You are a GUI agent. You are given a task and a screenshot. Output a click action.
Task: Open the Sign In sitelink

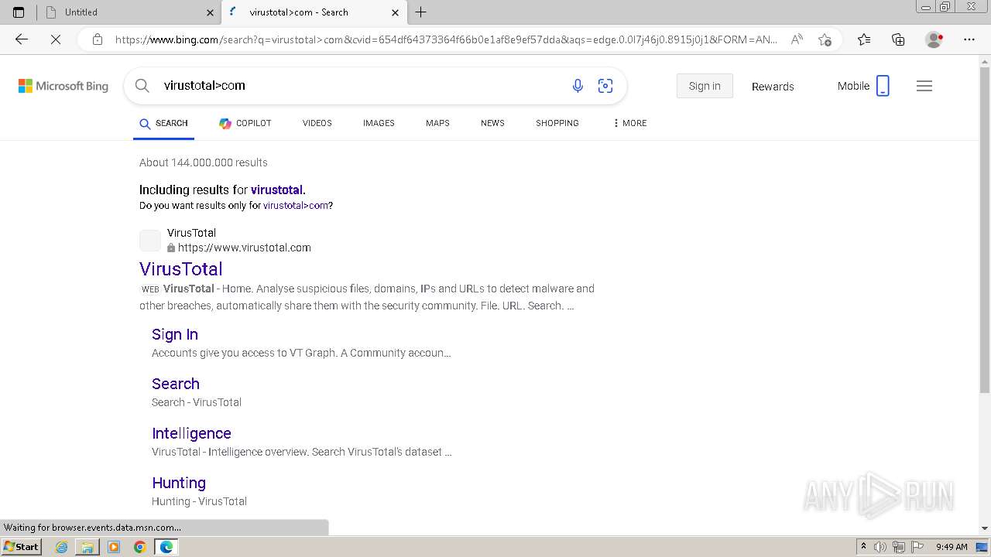pyautogui.click(x=175, y=334)
